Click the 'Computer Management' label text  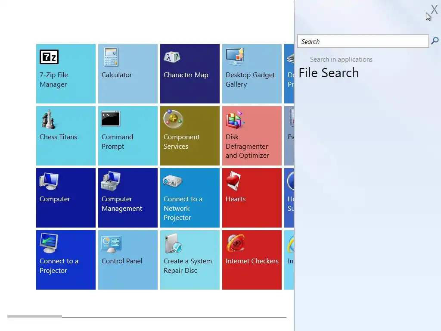pyautogui.click(x=122, y=204)
